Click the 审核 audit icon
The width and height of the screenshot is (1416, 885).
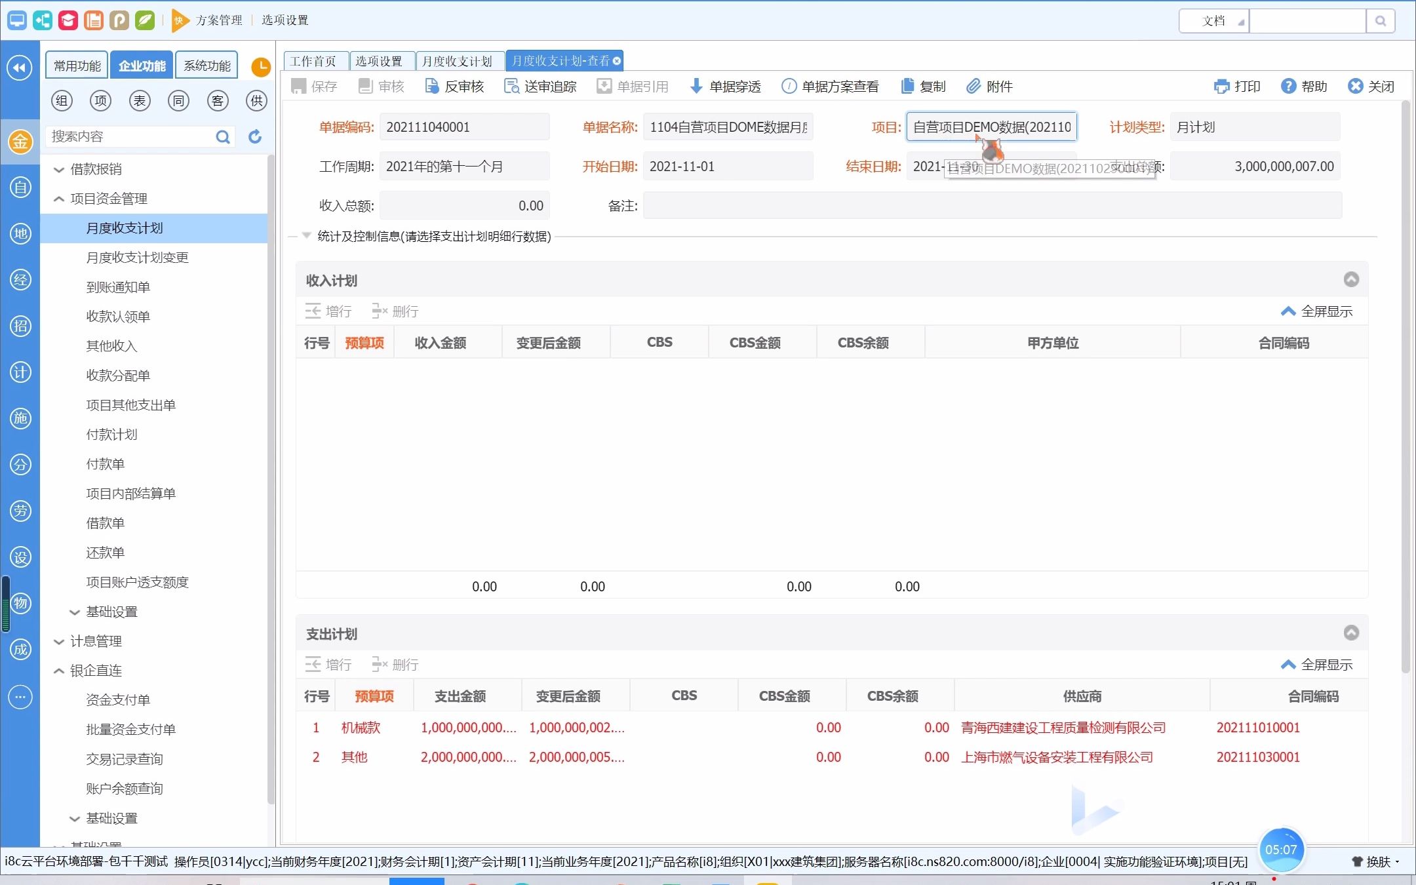(366, 86)
